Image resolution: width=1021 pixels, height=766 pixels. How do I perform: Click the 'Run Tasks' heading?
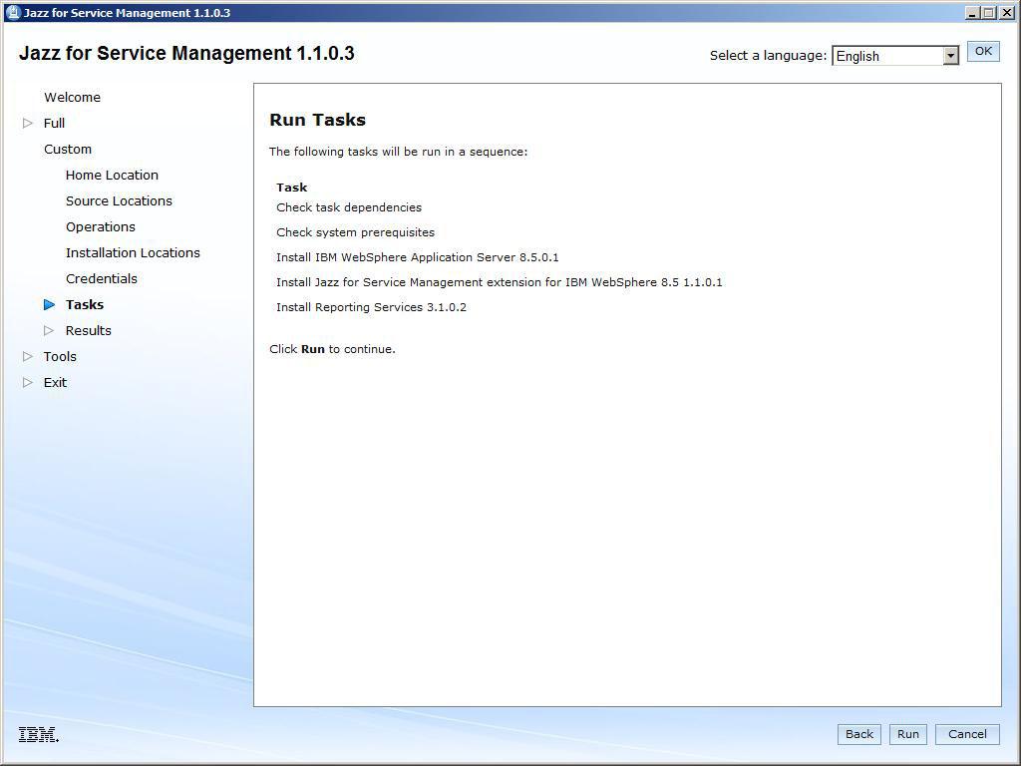point(318,120)
